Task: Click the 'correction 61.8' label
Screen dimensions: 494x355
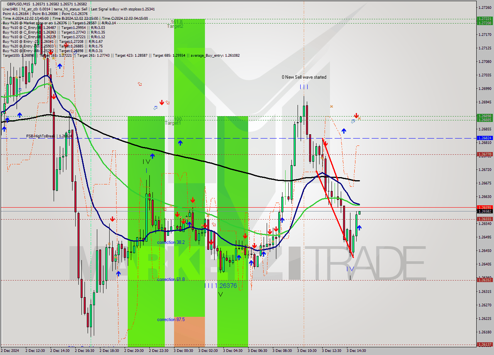Action: (x=171, y=279)
